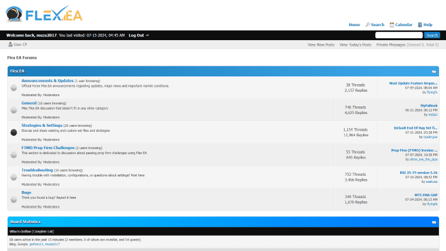The width and height of the screenshot is (446, 251).
Task: Go to the Home menu item
Action: [354, 25]
